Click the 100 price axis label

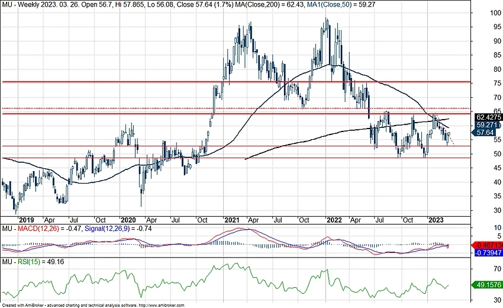[496, 13]
